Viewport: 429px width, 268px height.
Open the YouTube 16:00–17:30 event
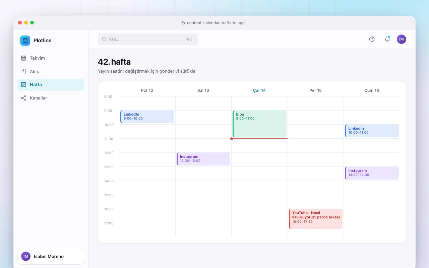pos(316,219)
